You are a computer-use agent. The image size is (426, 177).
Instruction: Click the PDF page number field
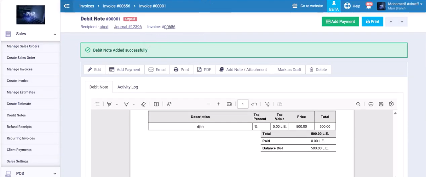(x=243, y=104)
